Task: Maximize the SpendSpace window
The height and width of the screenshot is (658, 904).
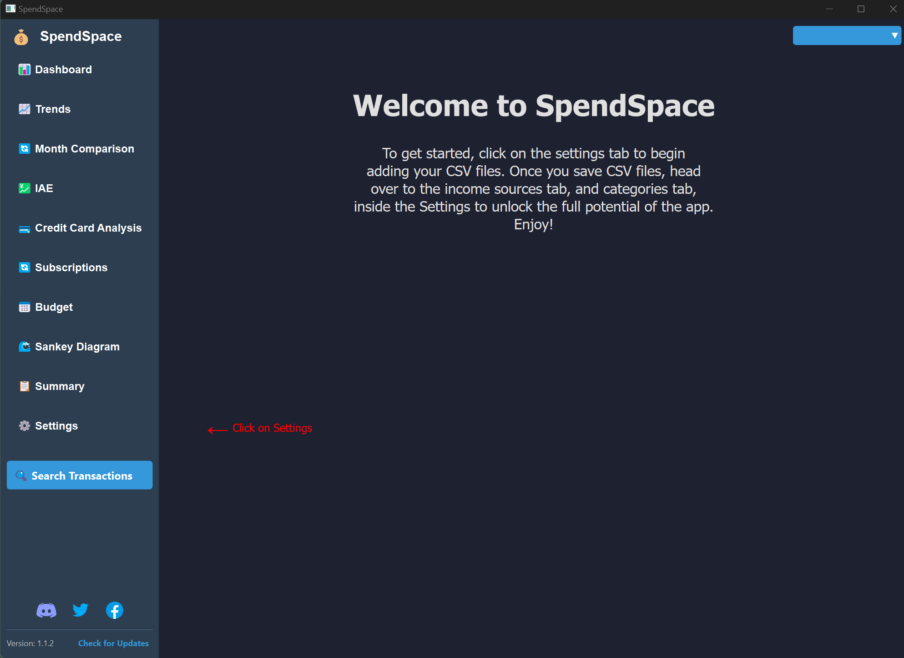Action: (861, 9)
